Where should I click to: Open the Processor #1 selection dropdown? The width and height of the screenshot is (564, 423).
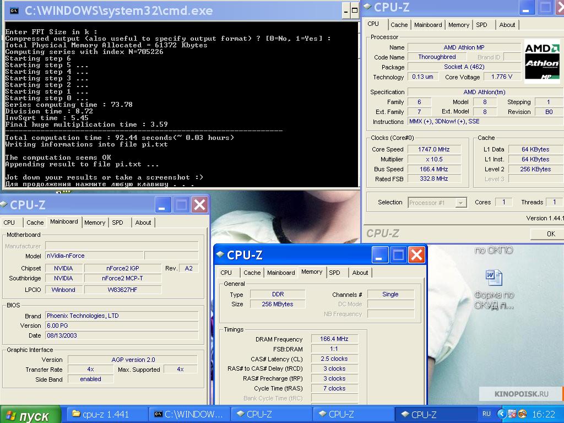[460, 203]
